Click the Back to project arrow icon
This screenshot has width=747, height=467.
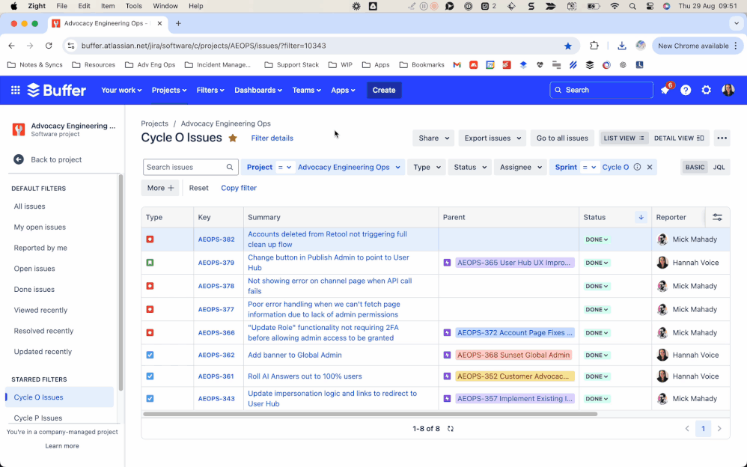tap(19, 159)
